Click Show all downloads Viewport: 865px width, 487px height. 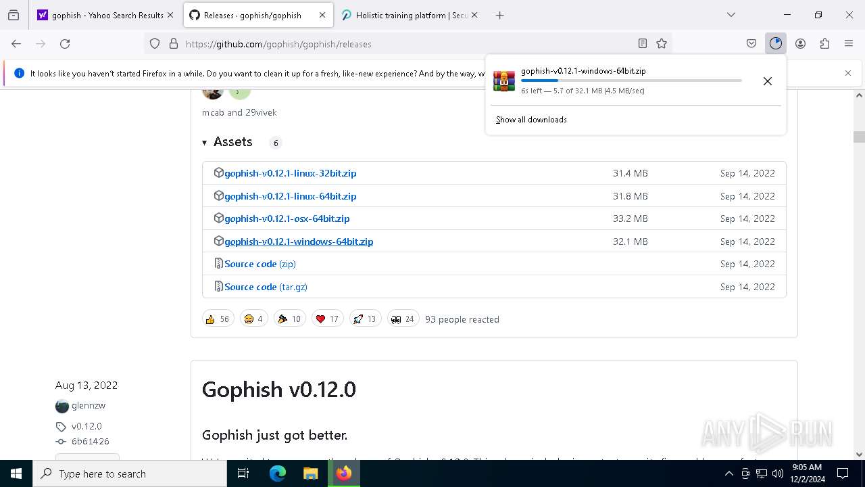click(531, 120)
